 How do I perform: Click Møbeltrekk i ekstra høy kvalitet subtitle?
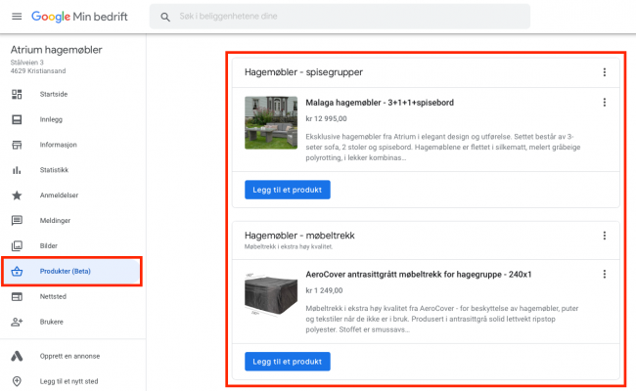[289, 246]
